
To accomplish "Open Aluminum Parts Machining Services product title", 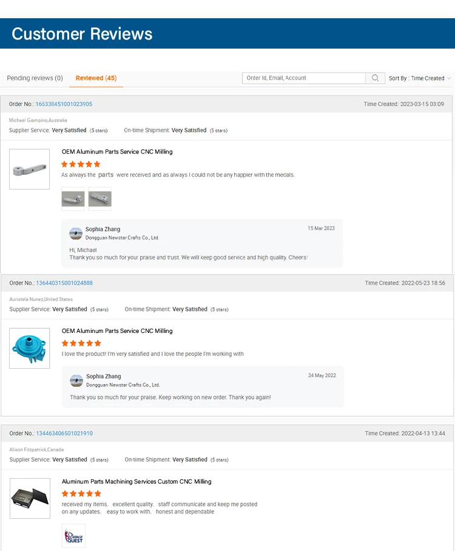I will coord(136,482).
